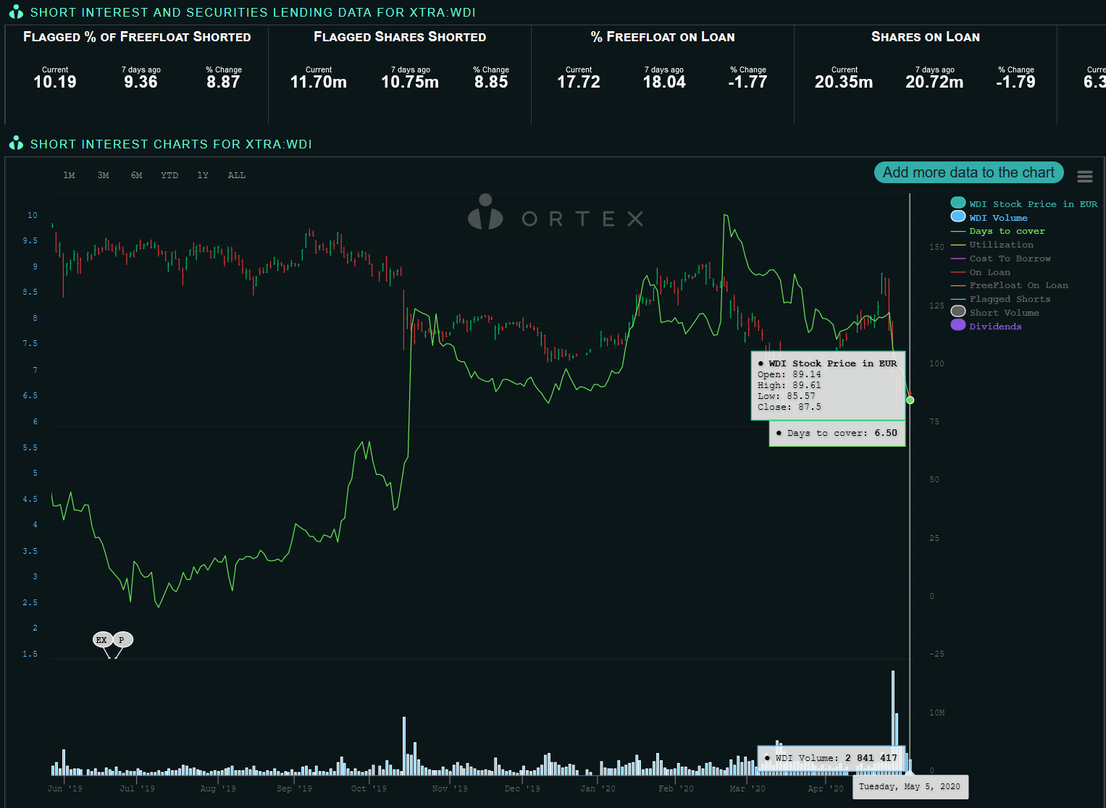1106x808 pixels.
Task: Click the P event flag on the chart
Action: coord(122,640)
